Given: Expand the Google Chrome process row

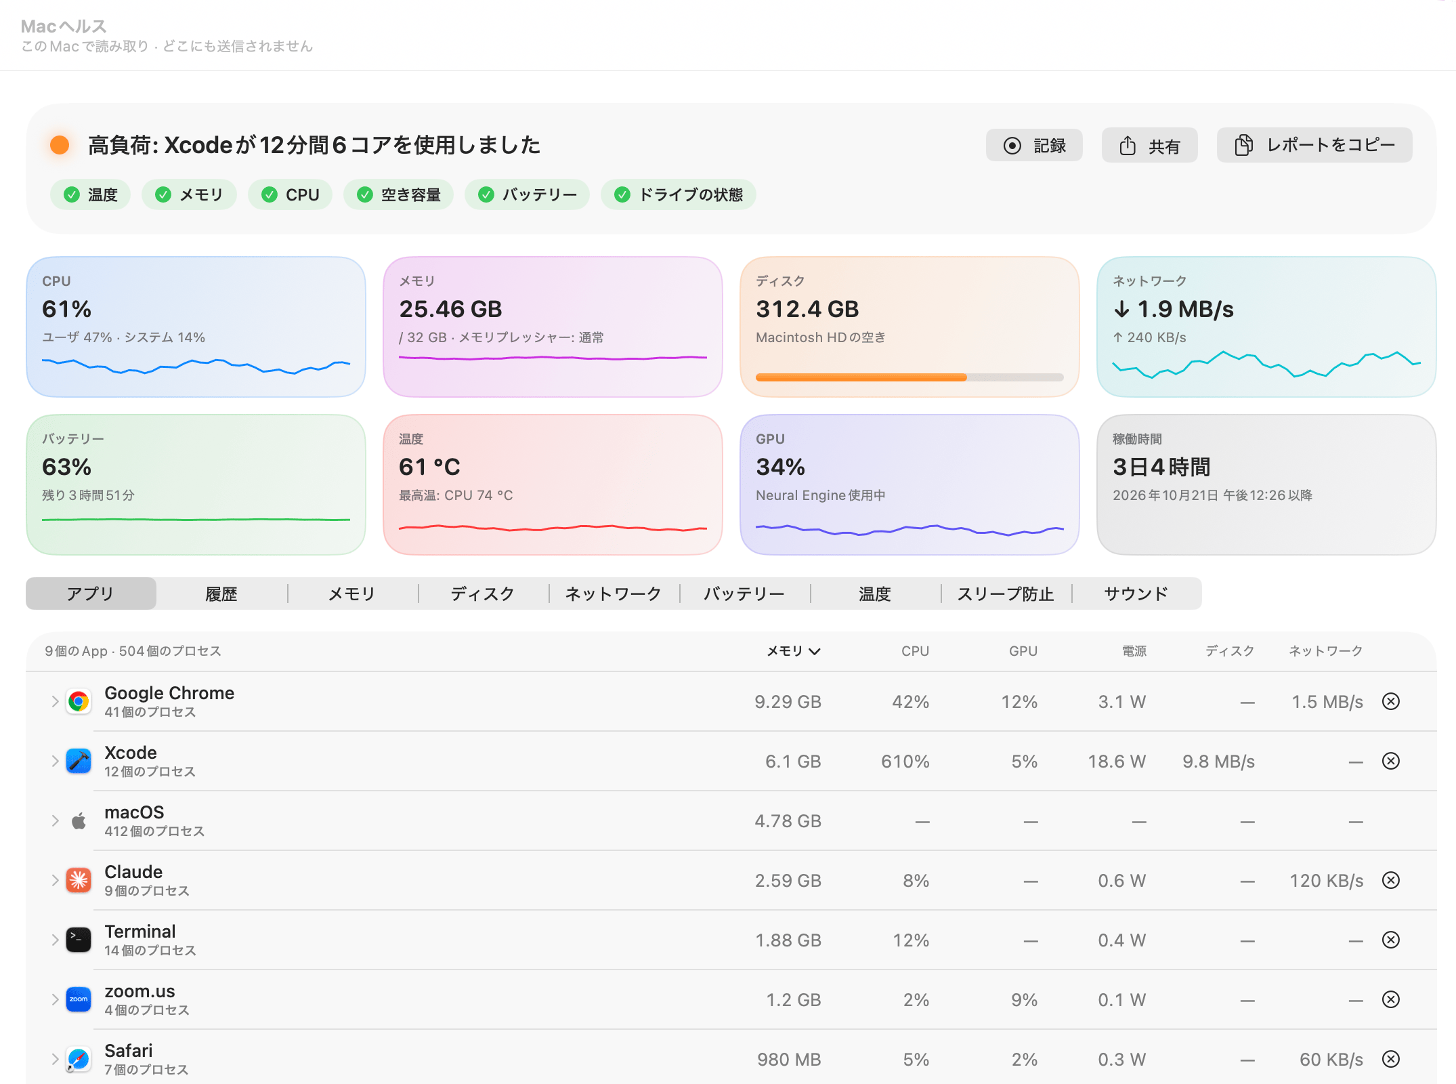Looking at the screenshot, I should tap(55, 702).
